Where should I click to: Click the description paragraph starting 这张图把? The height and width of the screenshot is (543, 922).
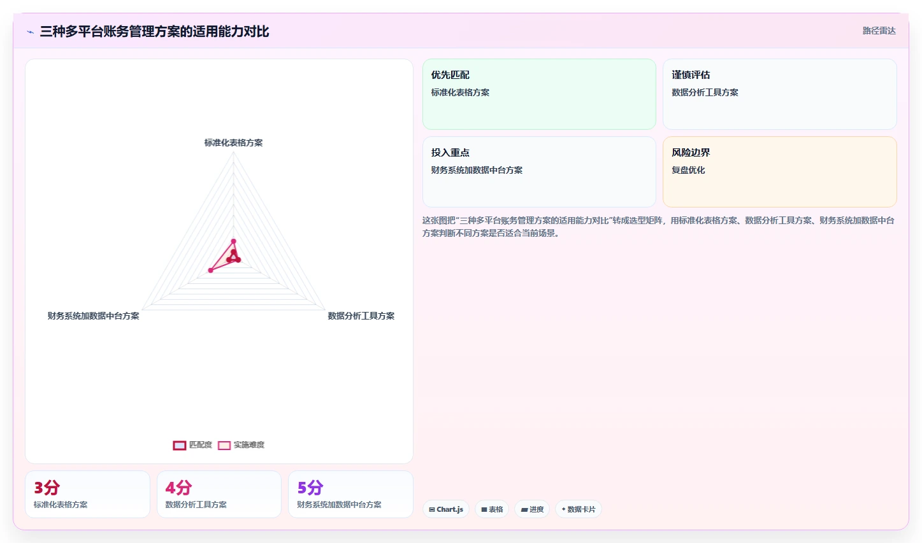coord(658,227)
